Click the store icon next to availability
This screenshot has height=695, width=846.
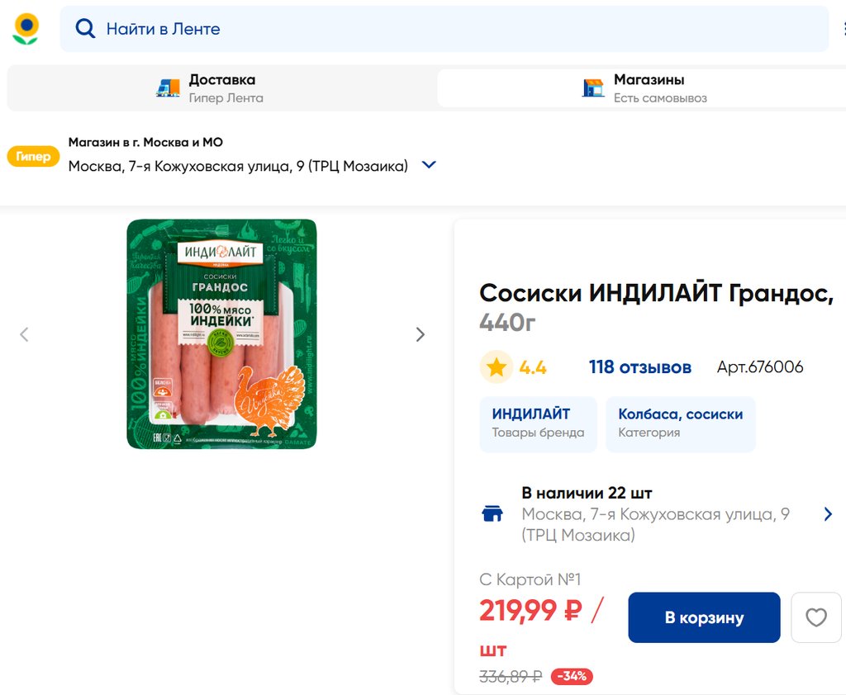tap(492, 514)
